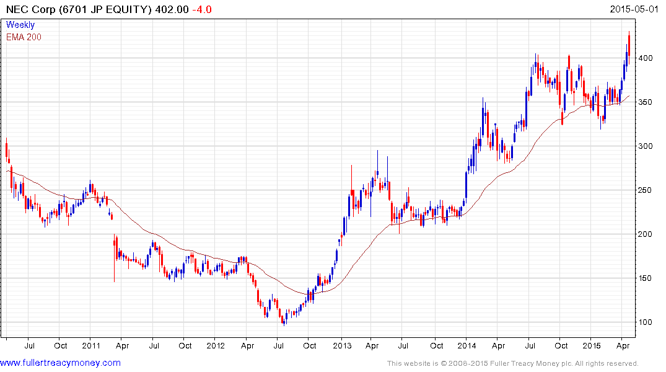
Task: Click the Fuller Treacy Money copyright notice
Action: click(x=512, y=363)
